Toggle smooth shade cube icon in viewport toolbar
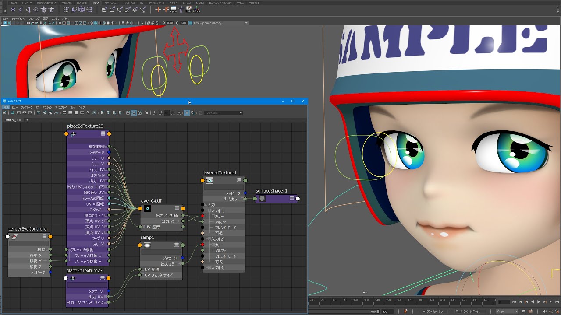Image resolution: width=561 pixels, height=315 pixels. click(x=96, y=23)
